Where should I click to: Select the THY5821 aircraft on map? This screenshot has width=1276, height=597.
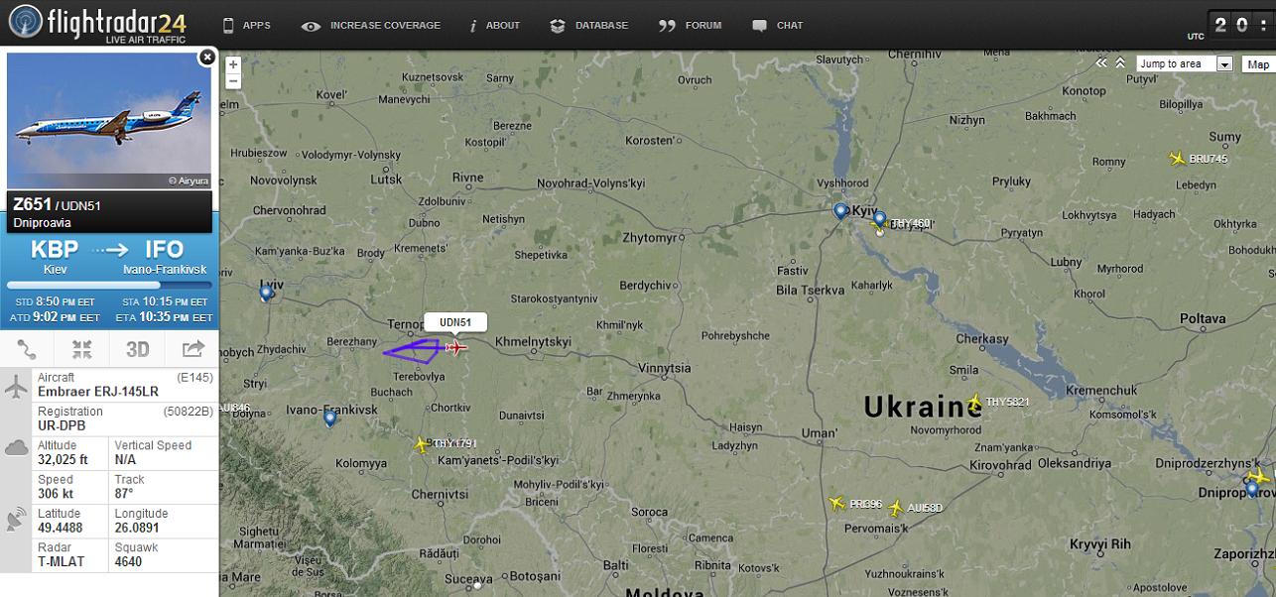coord(974,402)
